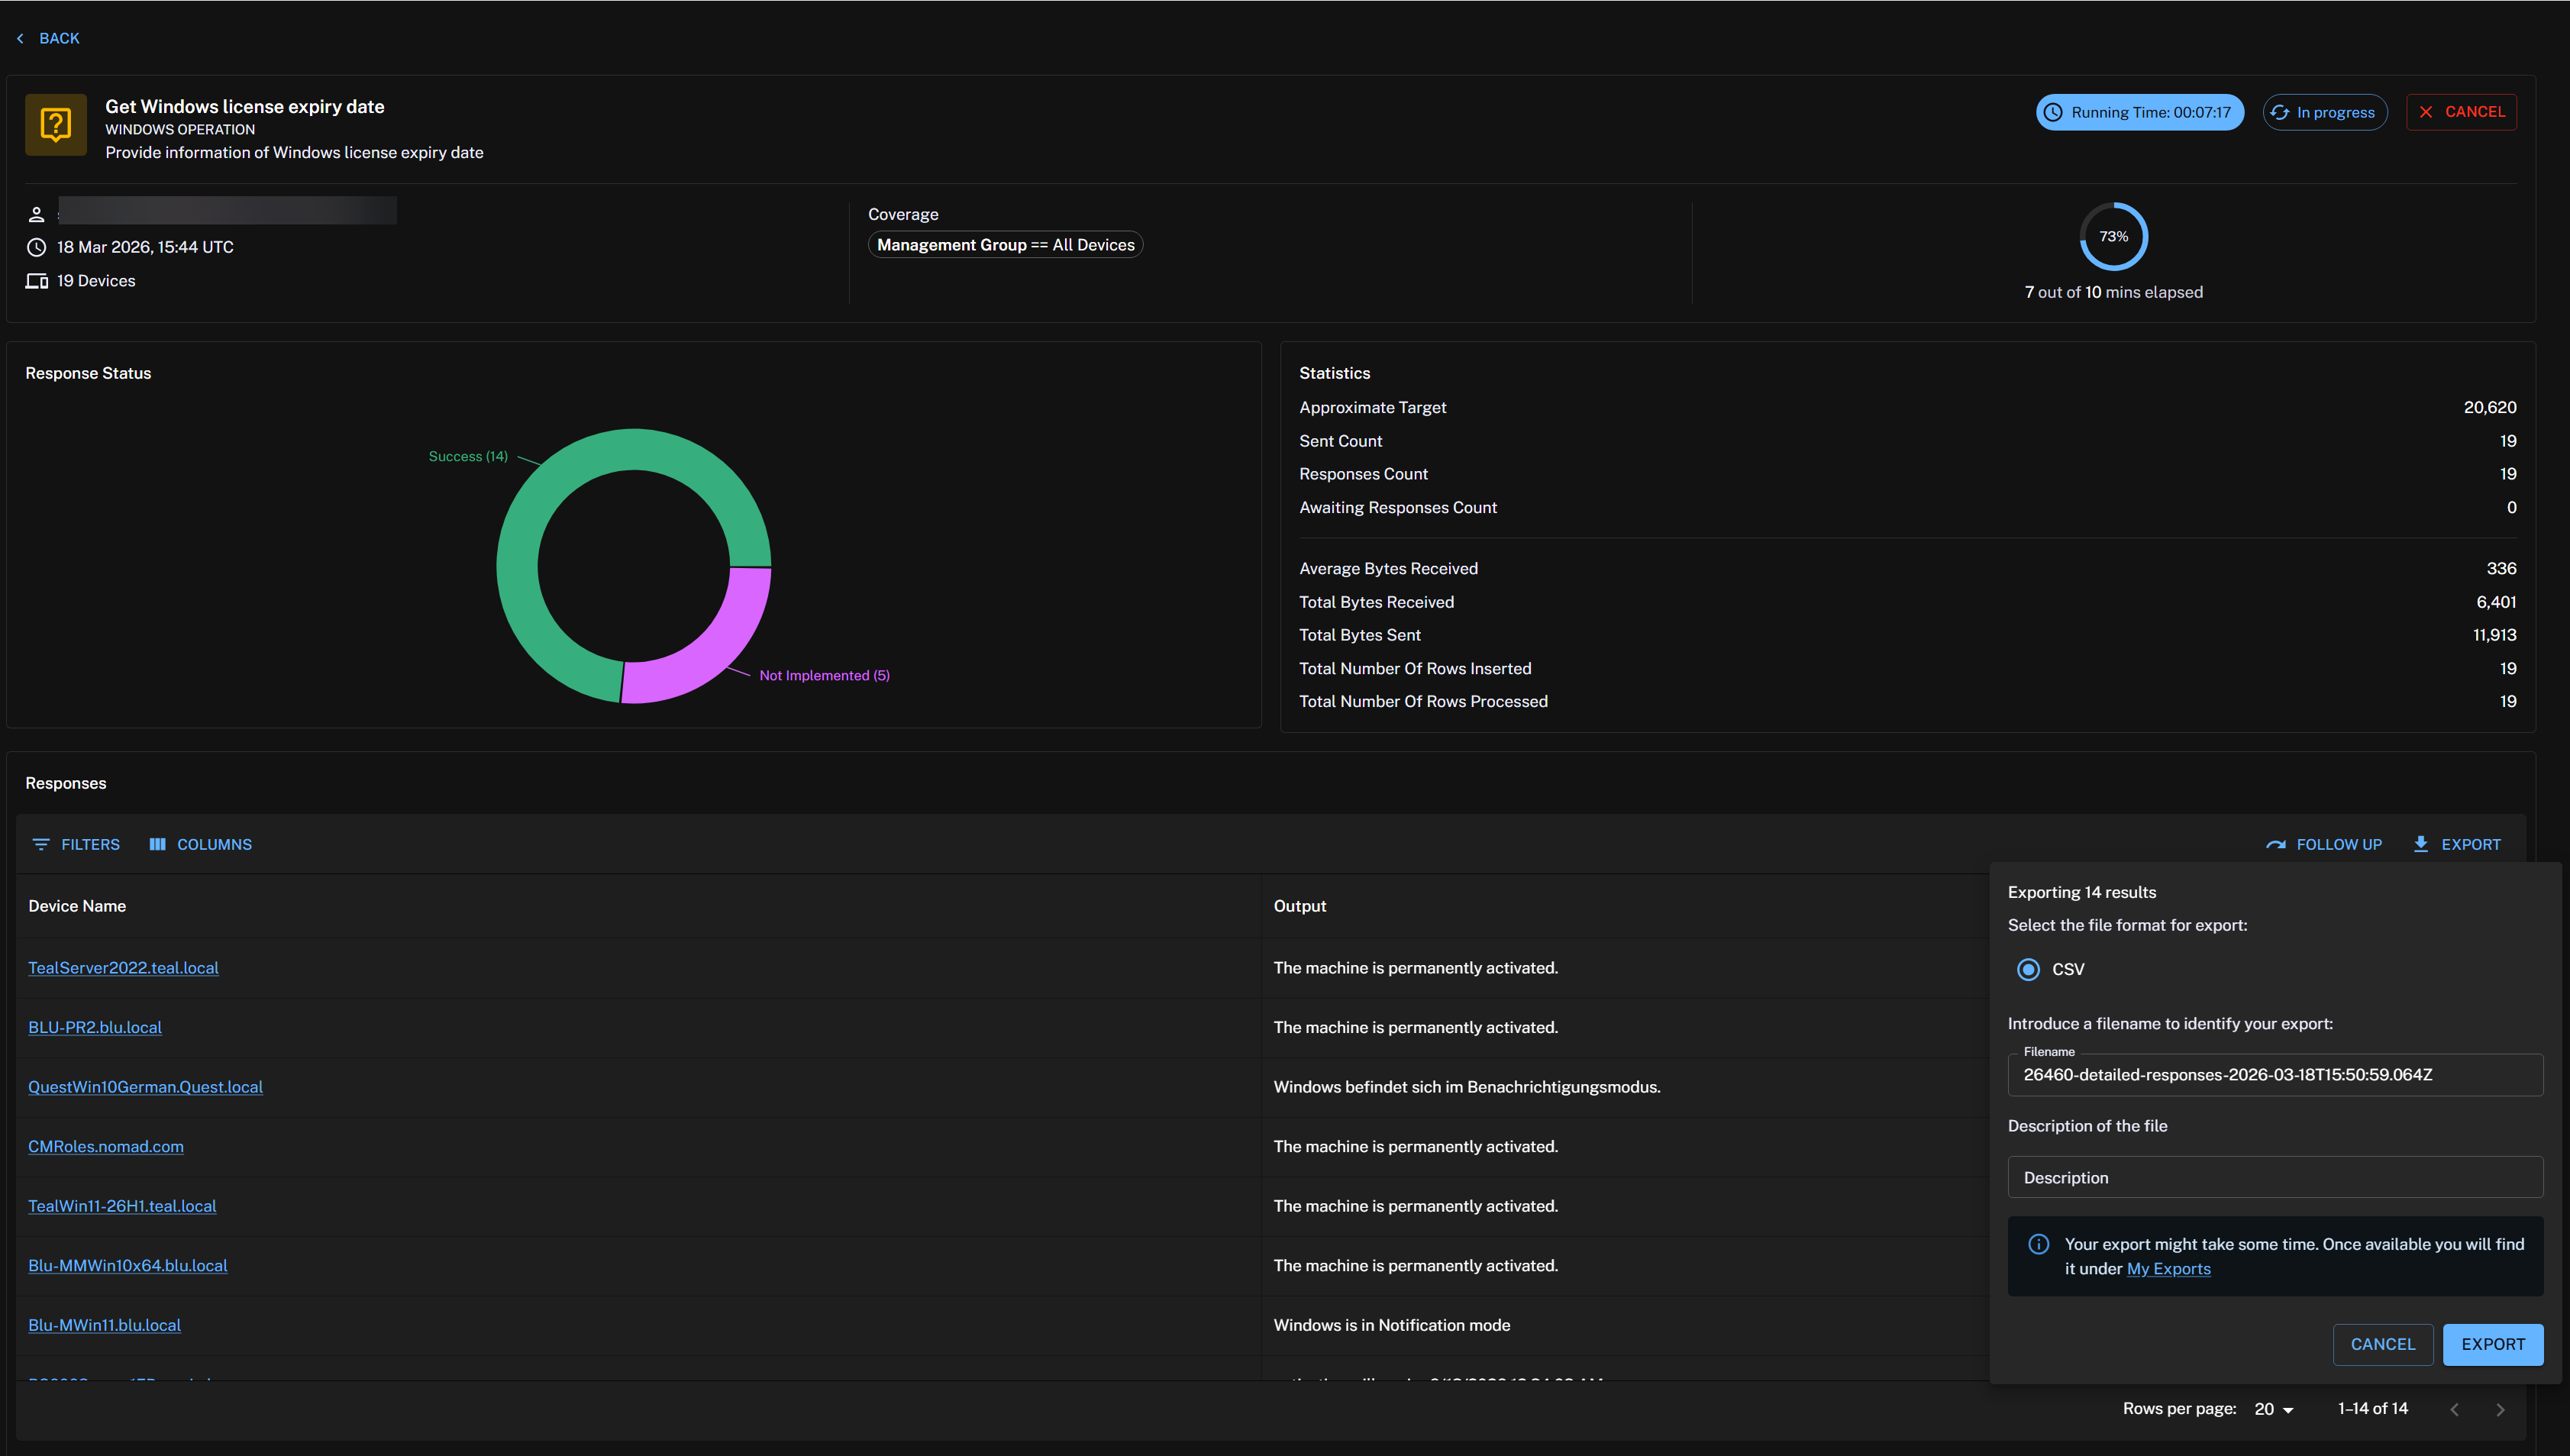Click the Follow Up arrow icon
This screenshot has width=2570, height=1456.
point(2276,845)
